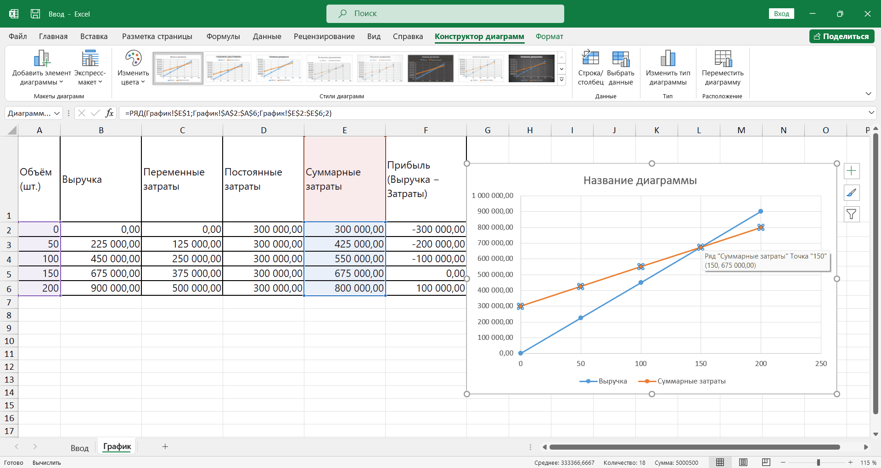Switch to Page Break Preview view
The width and height of the screenshot is (881, 468).
(x=766, y=462)
